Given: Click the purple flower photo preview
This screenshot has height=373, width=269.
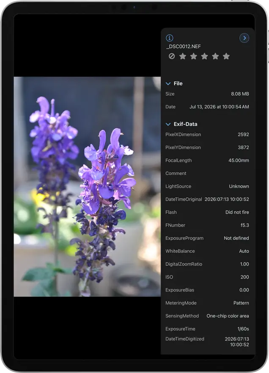Looking at the screenshot, I should pyautogui.click(x=87, y=186).
